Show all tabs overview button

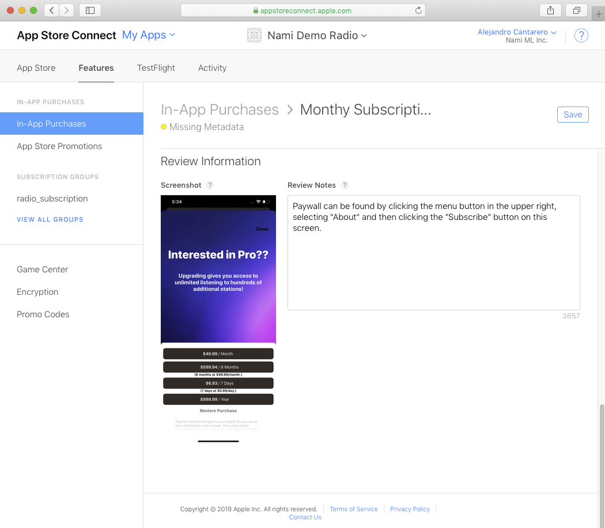(576, 10)
